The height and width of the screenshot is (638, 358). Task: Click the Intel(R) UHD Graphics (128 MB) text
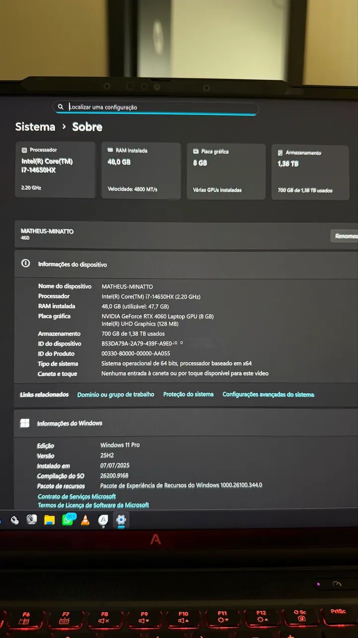140,324
